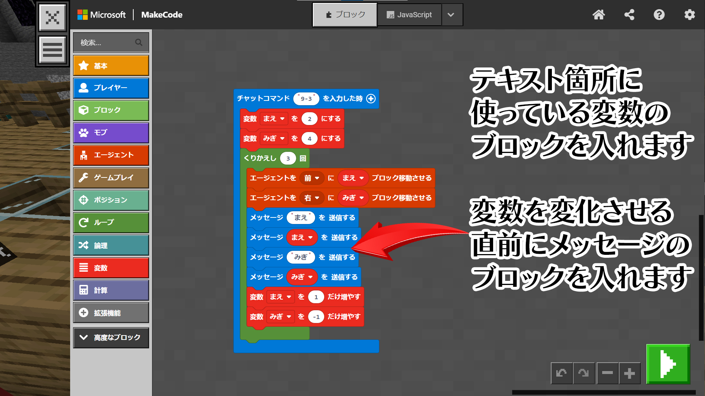
Task: Click the Home icon in header
Action: coord(599,15)
